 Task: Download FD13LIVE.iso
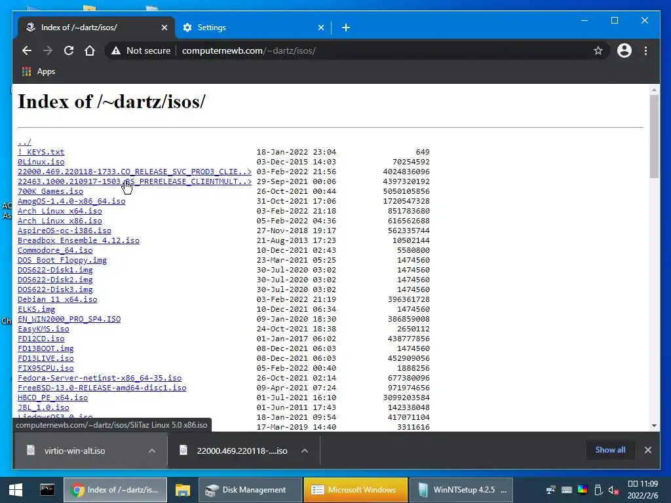(x=45, y=358)
